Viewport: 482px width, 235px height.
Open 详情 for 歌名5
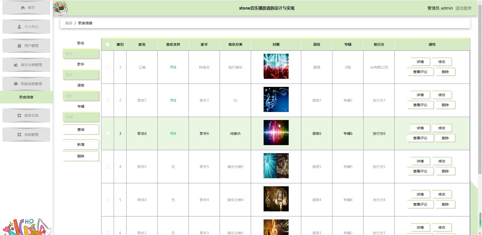[420, 161]
